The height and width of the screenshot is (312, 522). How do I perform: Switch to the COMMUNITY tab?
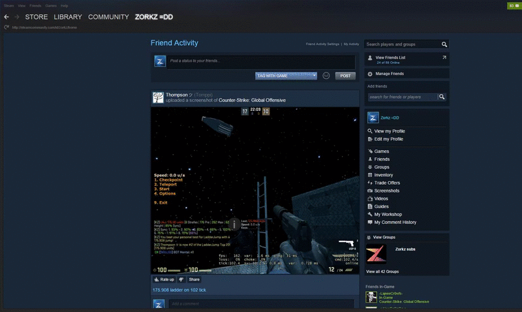pos(108,17)
